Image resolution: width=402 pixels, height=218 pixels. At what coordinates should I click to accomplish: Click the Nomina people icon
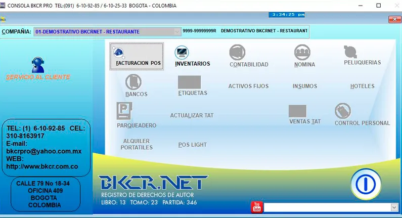click(x=302, y=52)
